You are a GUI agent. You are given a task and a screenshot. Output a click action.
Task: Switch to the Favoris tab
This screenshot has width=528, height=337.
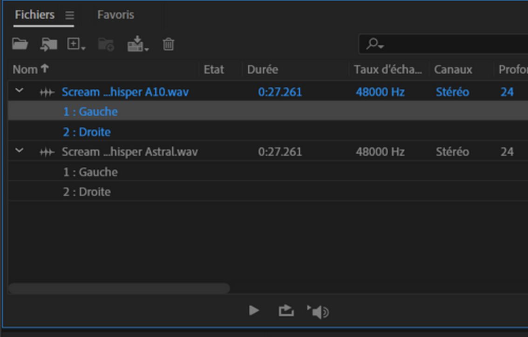point(115,15)
